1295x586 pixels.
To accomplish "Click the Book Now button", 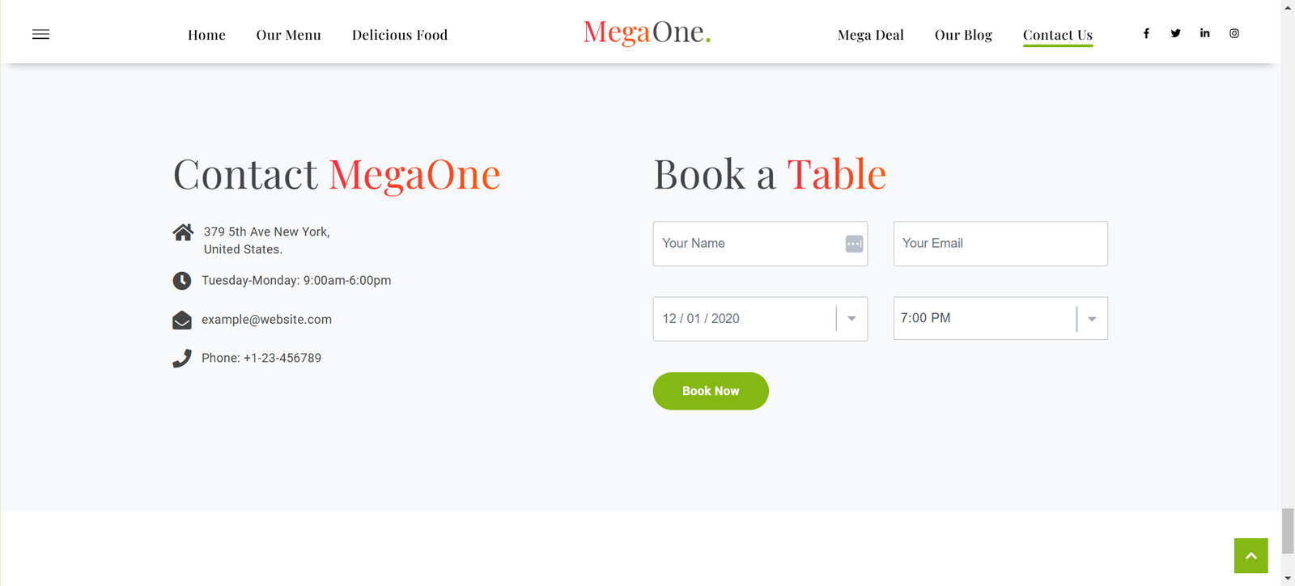I will coord(711,391).
